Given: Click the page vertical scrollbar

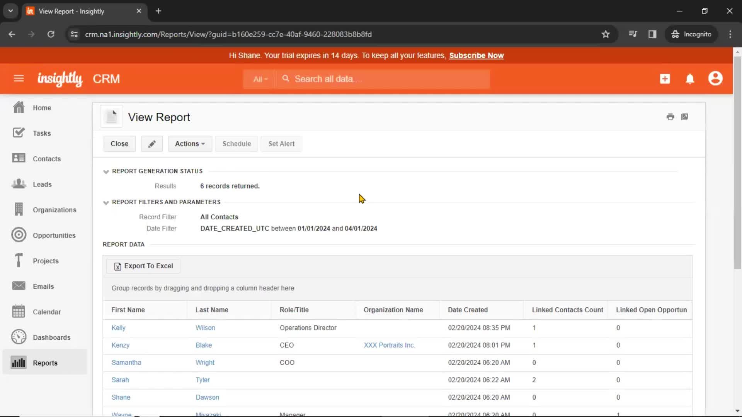Looking at the screenshot, I should (737, 162).
